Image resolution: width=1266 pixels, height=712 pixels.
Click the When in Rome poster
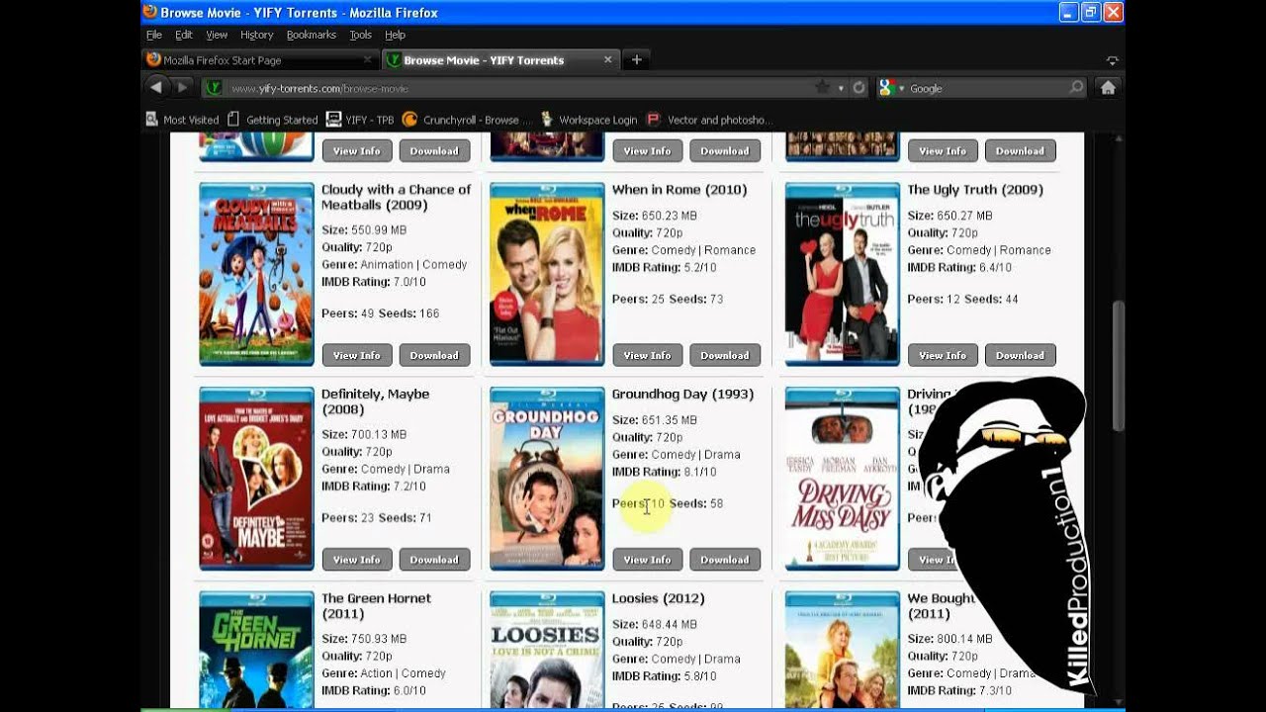click(547, 274)
